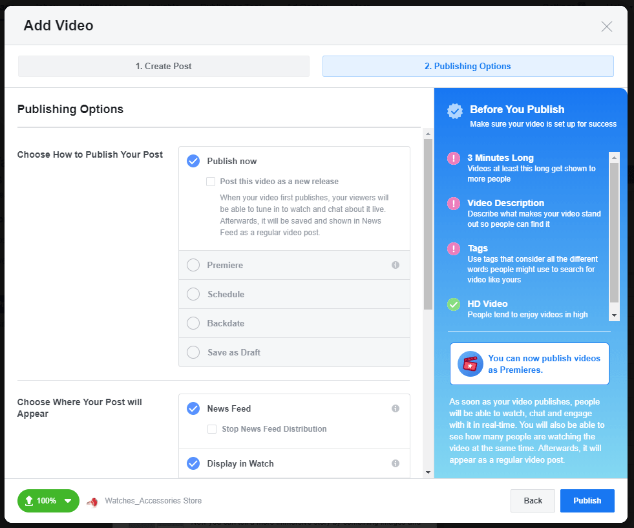Toggle the Display in Watch checkmark
The width and height of the screenshot is (634, 528).
193,463
